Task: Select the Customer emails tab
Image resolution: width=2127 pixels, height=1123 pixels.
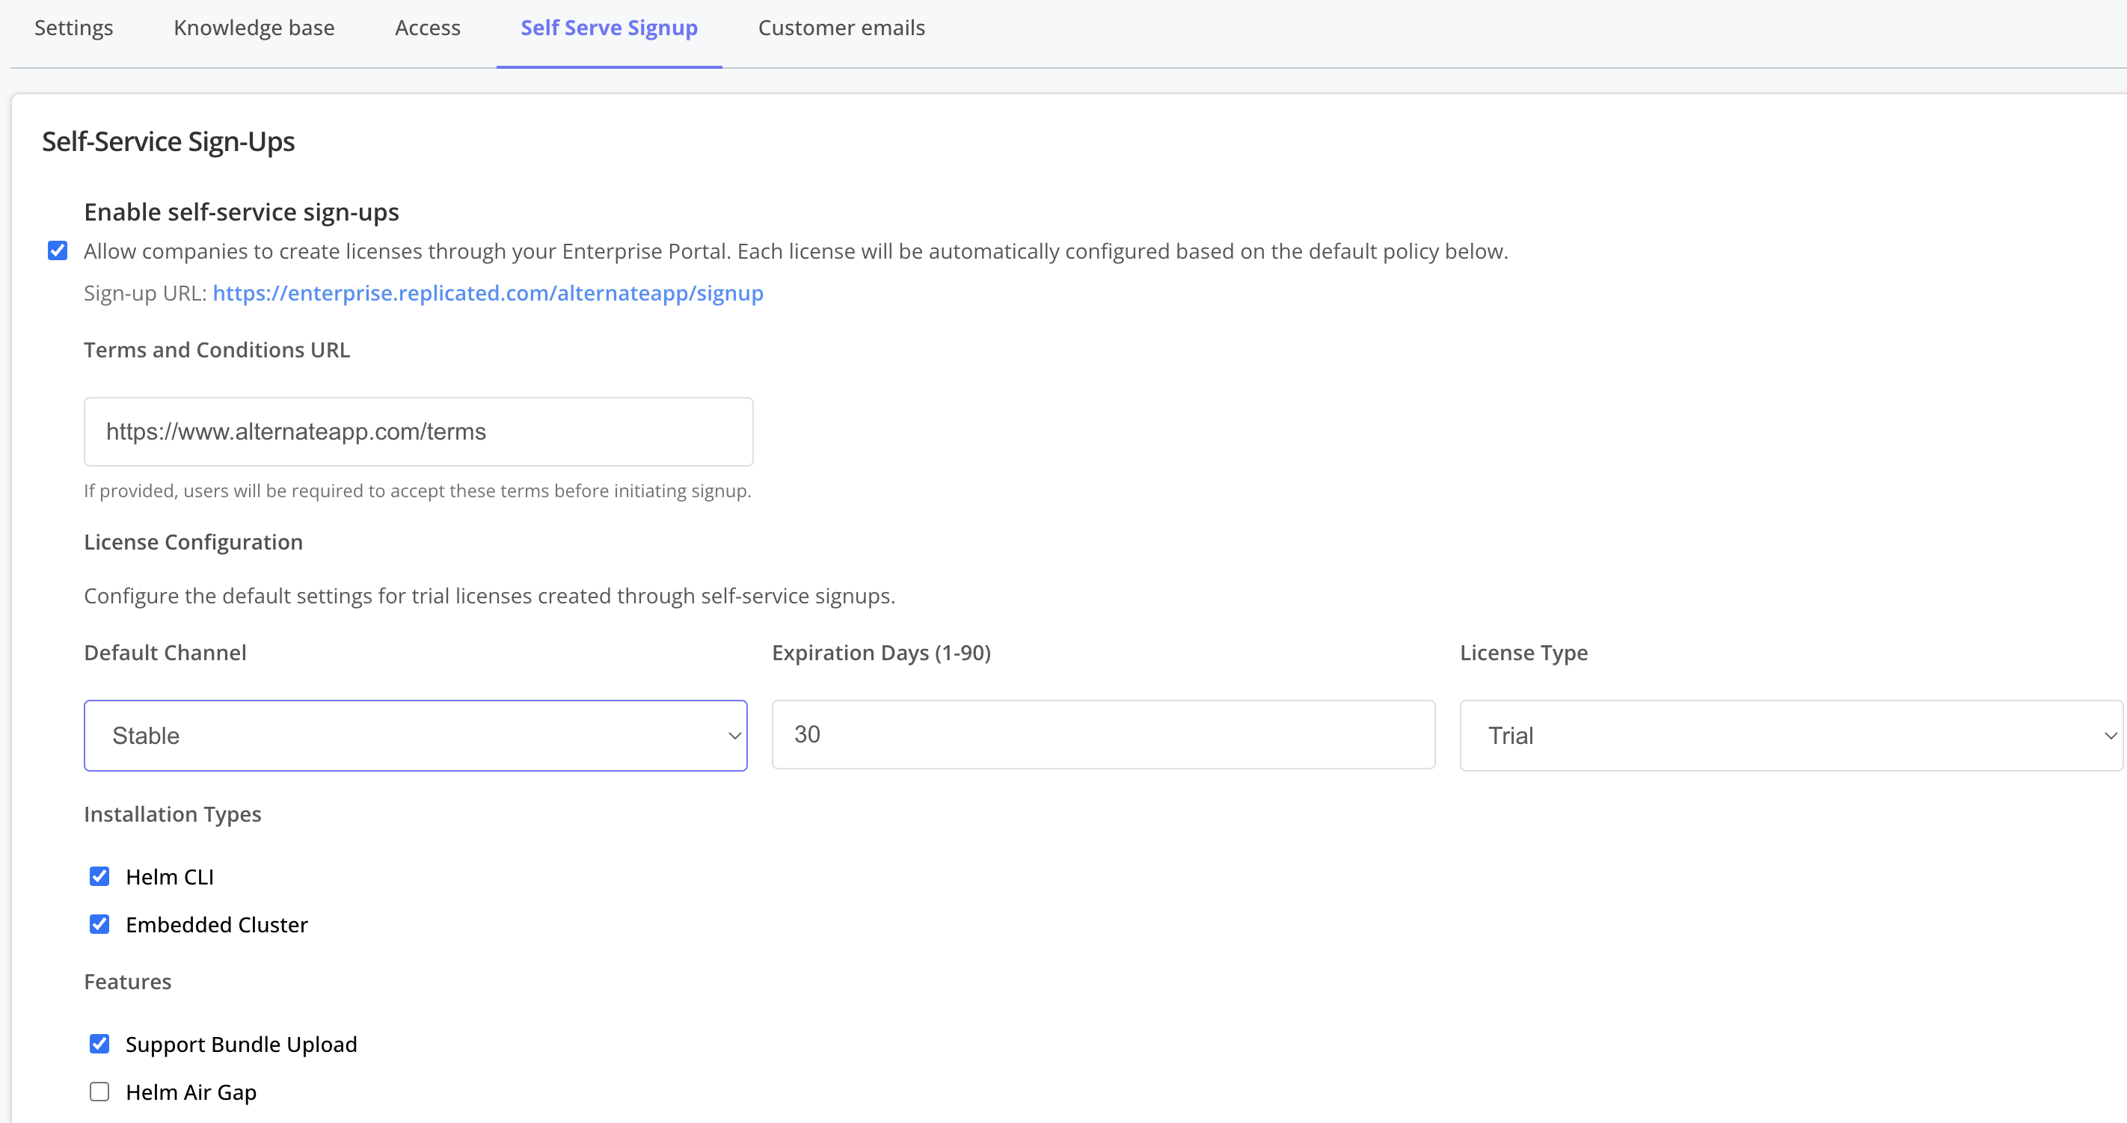Action: pyautogui.click(x=841, y=27)
